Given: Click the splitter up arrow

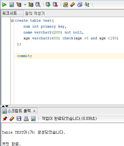Looking at the screenshot, I should click(x=3, y=106).
